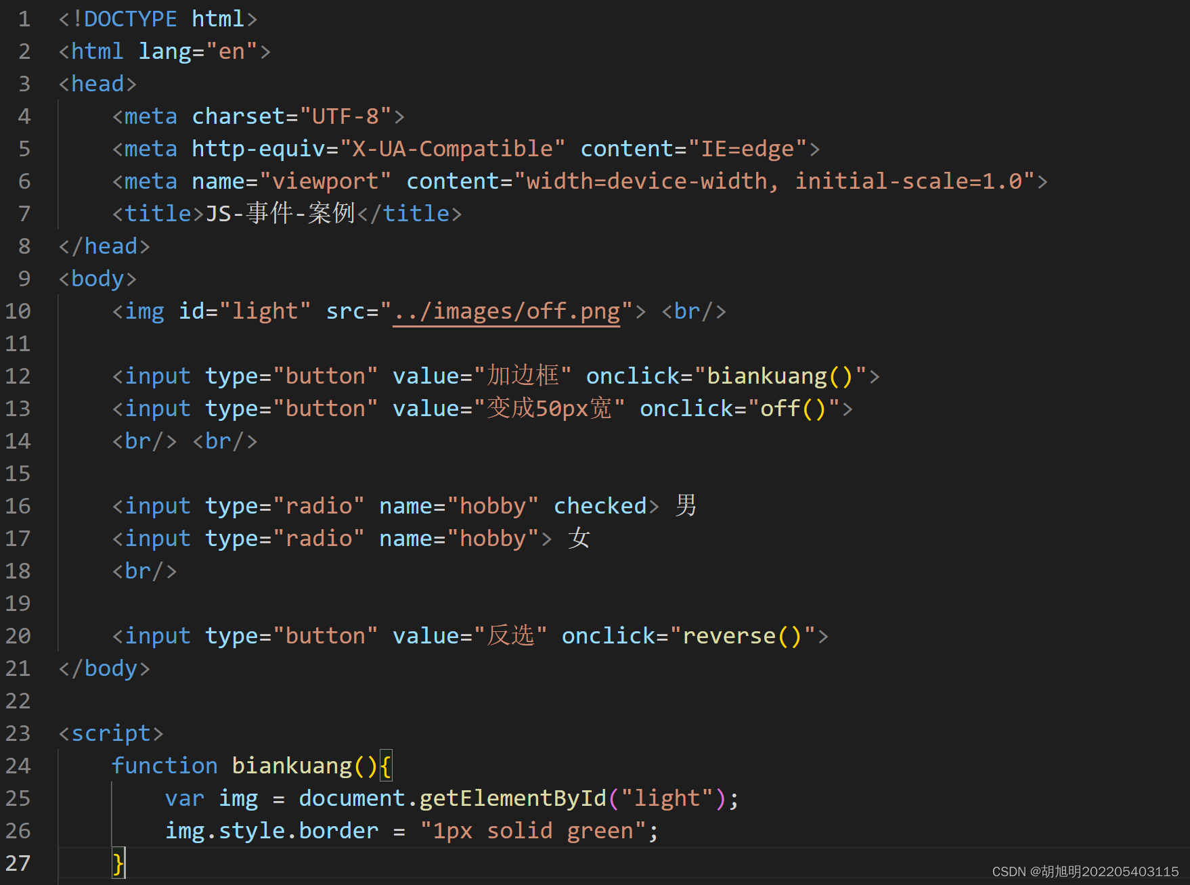Click line number 24 in the gutter

[x=18, y=765]
